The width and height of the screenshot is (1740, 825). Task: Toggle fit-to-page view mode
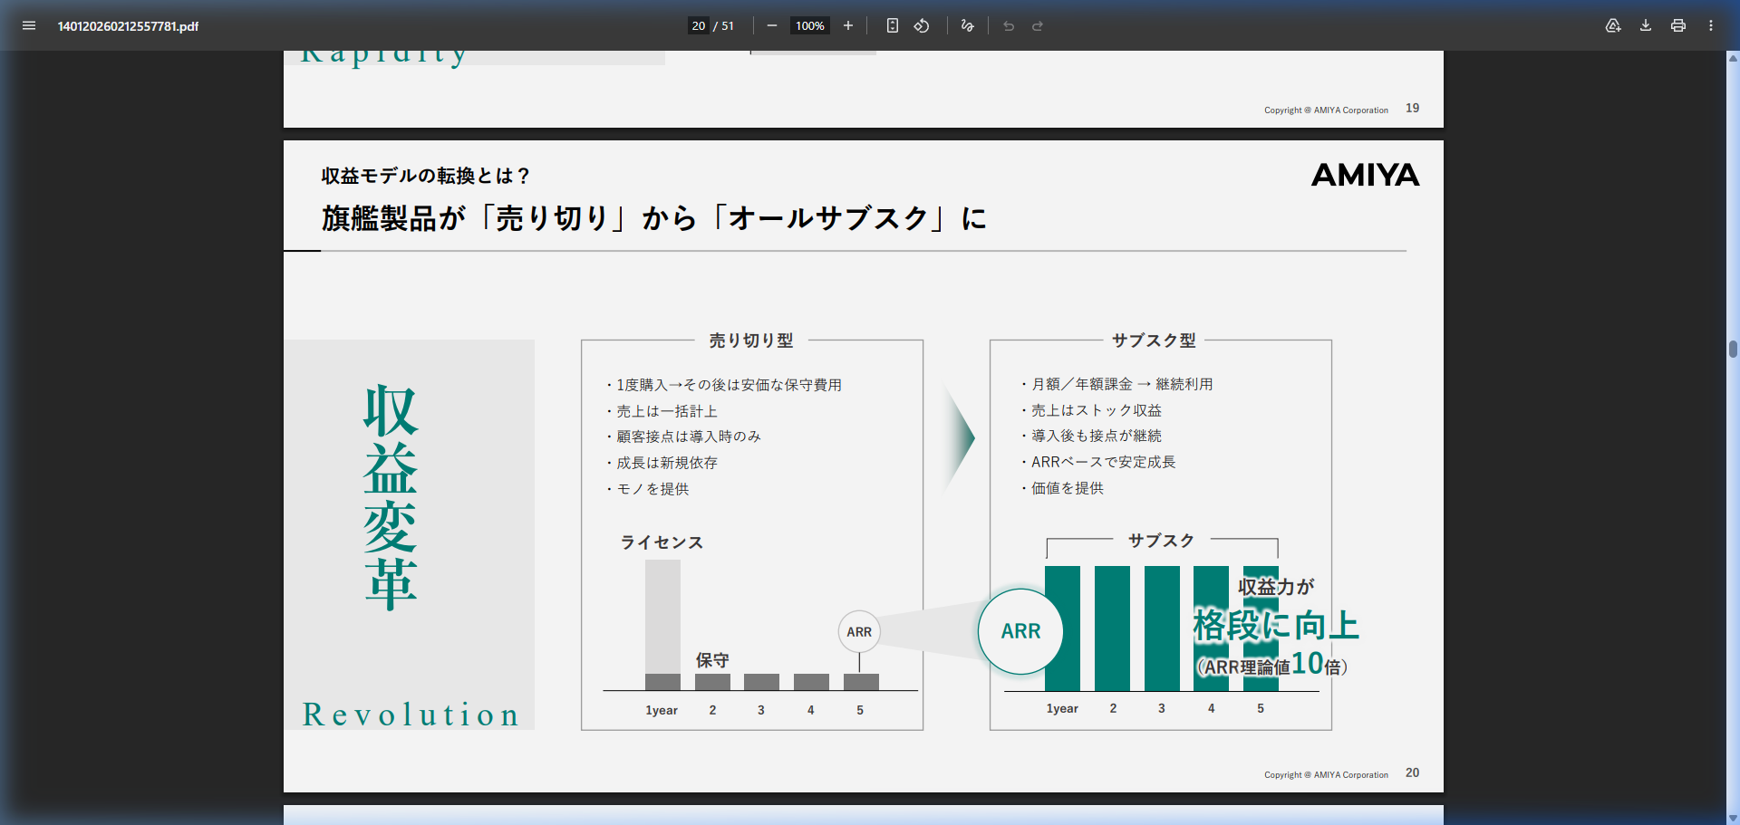[892, 25]
